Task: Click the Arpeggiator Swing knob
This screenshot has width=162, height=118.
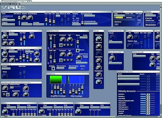Action: pyautogui.click(x=139, y=24)
